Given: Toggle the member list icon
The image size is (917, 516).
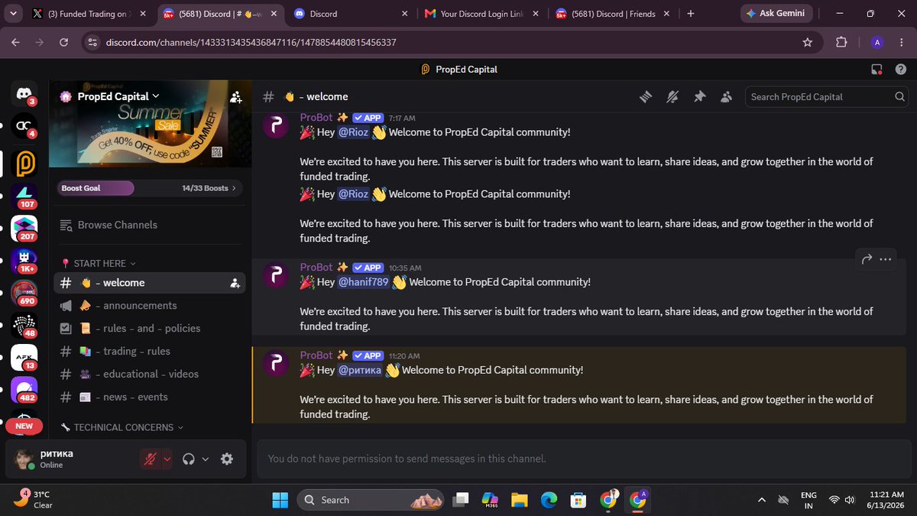Looking at the screenshot, I should click(x=726, y=97).
